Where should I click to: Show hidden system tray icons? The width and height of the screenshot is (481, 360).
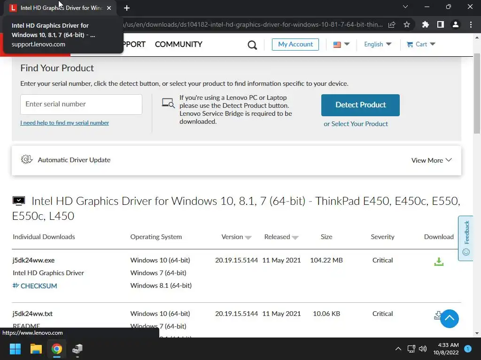(x=398, y=349)
